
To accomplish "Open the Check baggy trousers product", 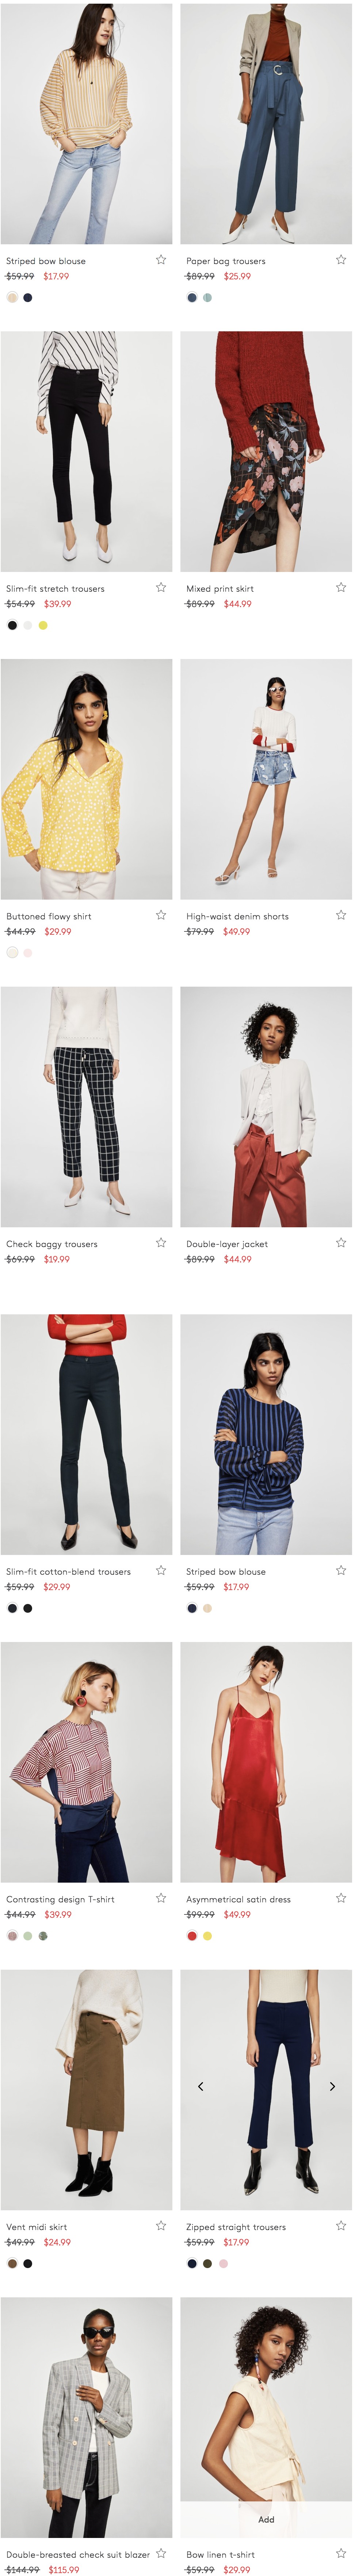I will point(52,1244).
